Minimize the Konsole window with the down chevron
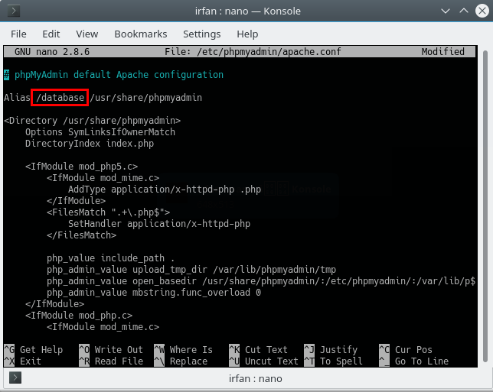The image size is (493, 392). (x=446, y=11)
